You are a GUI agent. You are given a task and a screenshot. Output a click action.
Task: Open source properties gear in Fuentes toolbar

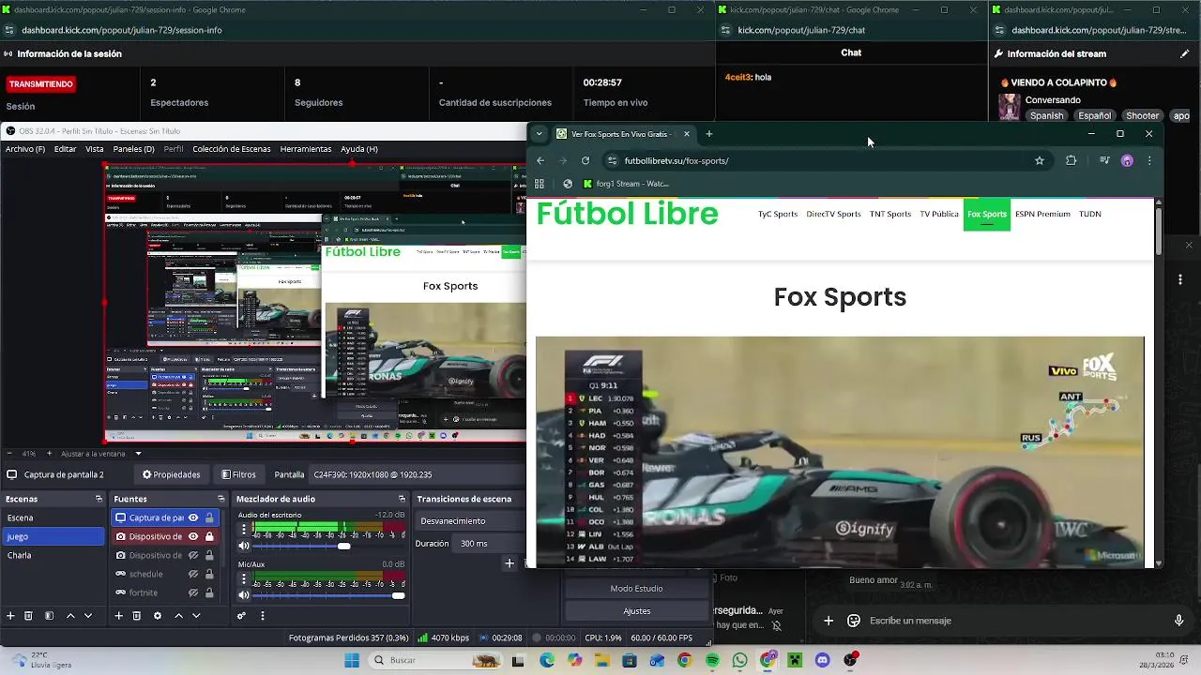[158, 616]
